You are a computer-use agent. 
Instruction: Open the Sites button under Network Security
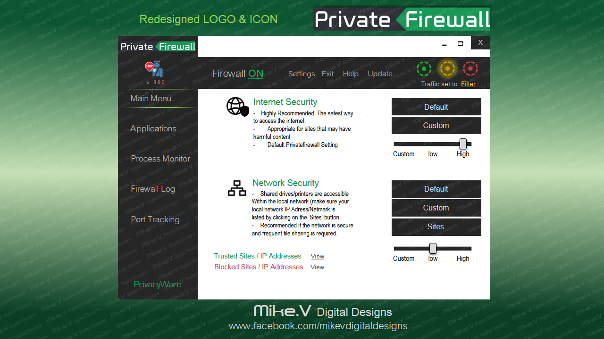pos(436,227)
